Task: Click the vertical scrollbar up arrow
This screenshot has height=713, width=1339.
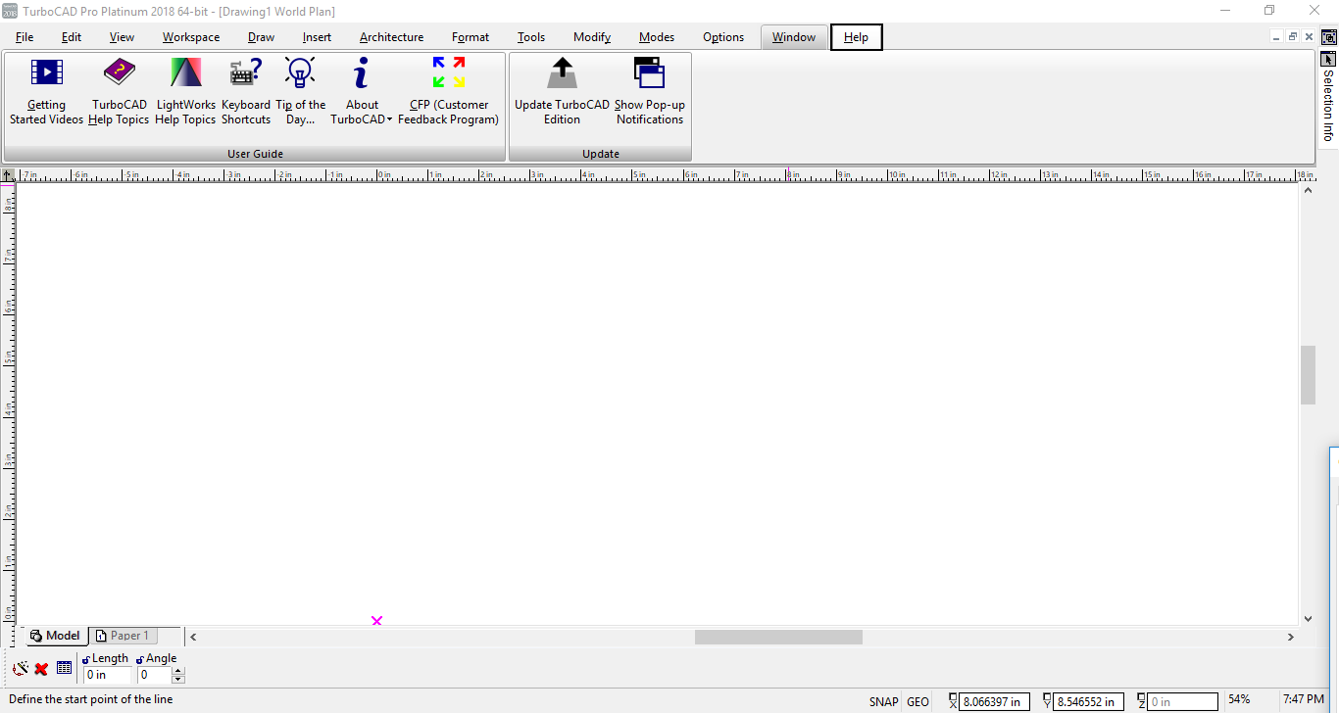Action: tap(1308, 190)
